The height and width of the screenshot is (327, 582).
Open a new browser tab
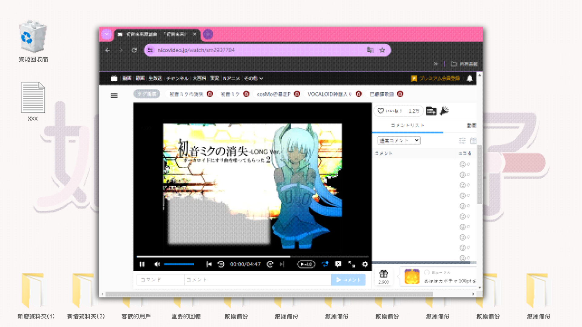208,34
